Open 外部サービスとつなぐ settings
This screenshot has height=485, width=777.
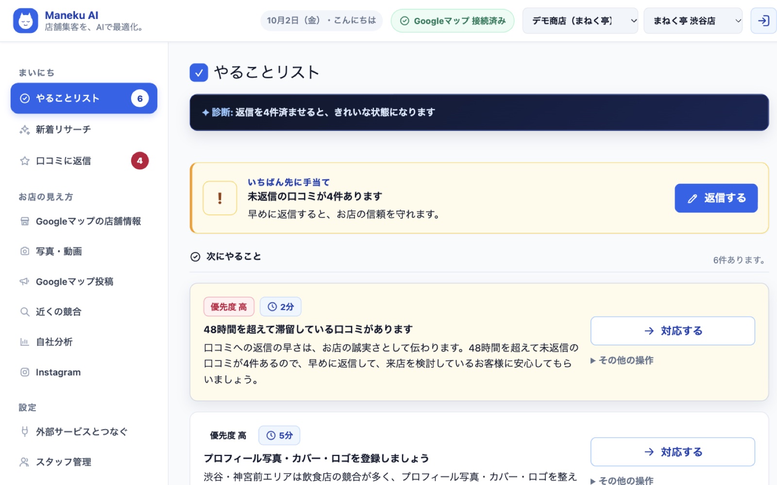pos(84,432)
